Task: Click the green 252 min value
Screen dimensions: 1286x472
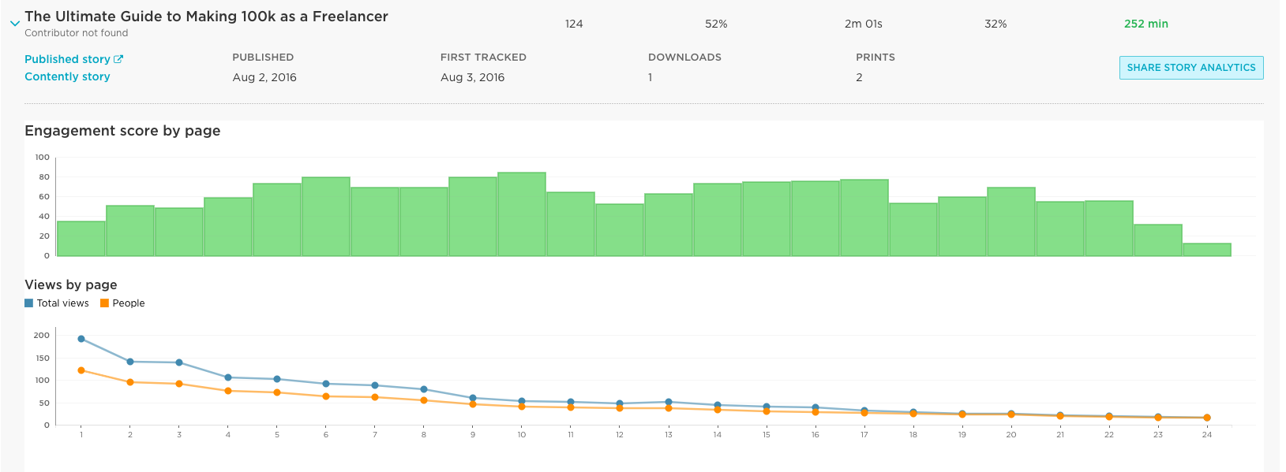Action: pyautogui.click(x=1145, y=24)
